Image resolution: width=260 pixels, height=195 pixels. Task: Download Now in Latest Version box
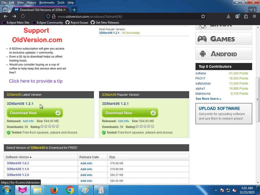35,113
